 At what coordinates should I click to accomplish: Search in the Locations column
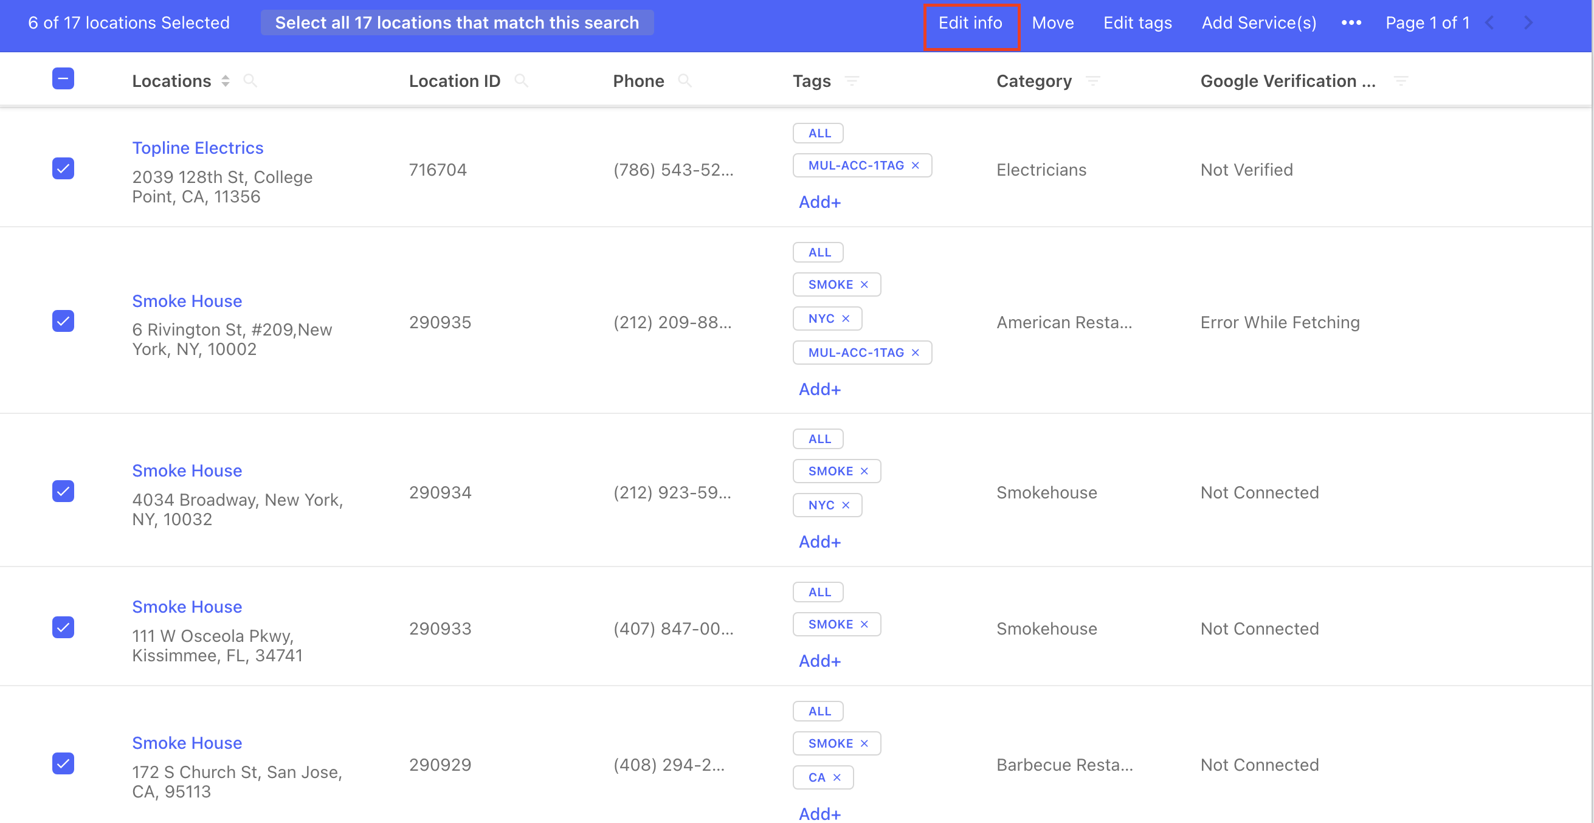pyautogui.click(x=250, y=80)
